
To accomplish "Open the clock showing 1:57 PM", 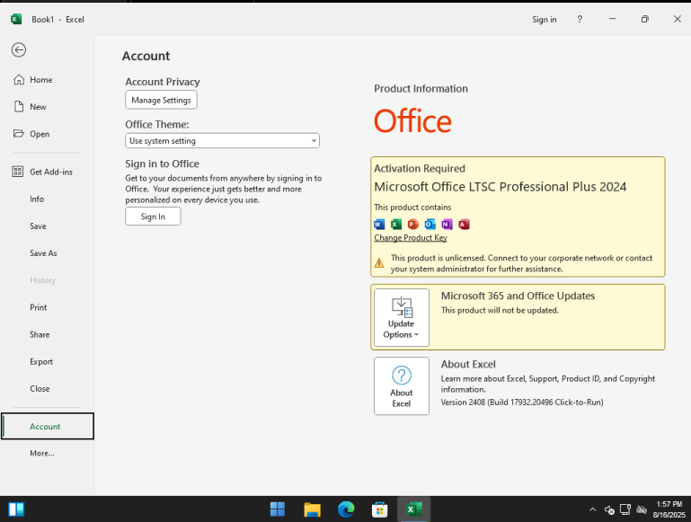I will (x=669, y=509).
